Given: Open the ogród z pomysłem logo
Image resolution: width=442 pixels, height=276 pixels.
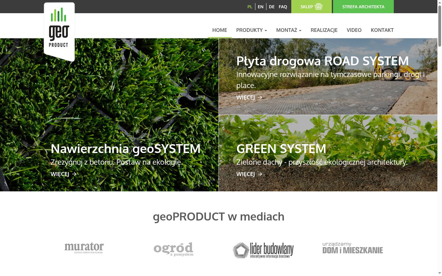Looking at the screenshot, I should [173, 249].
